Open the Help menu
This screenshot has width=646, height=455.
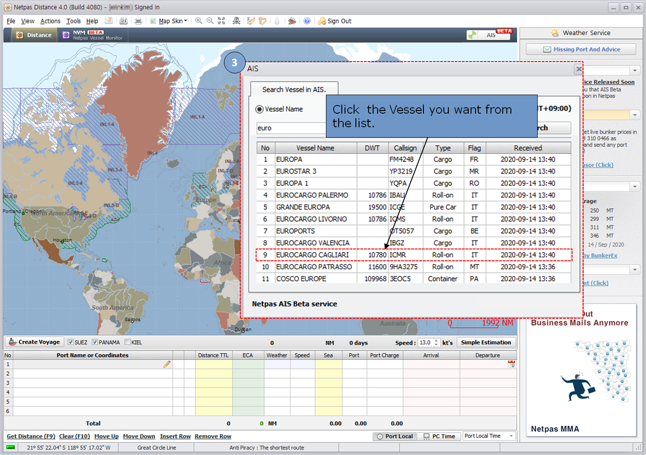point(92,21)
